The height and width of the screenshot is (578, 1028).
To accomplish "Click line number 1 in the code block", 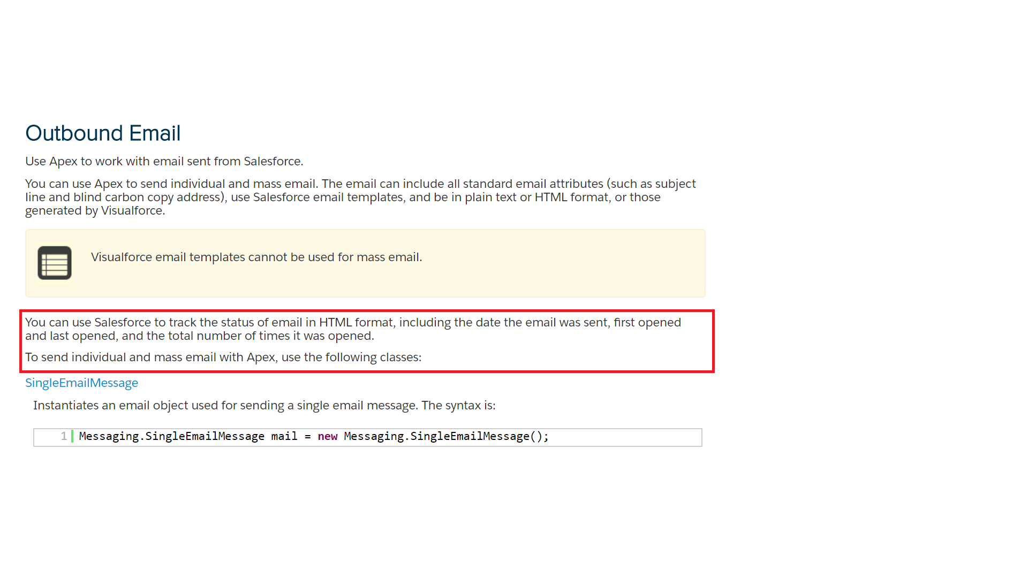I will tap(64, 436).
